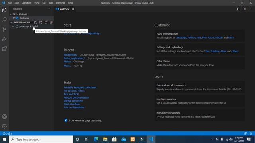
Task: Open the Edit menu
Action: tap(16, 3)
